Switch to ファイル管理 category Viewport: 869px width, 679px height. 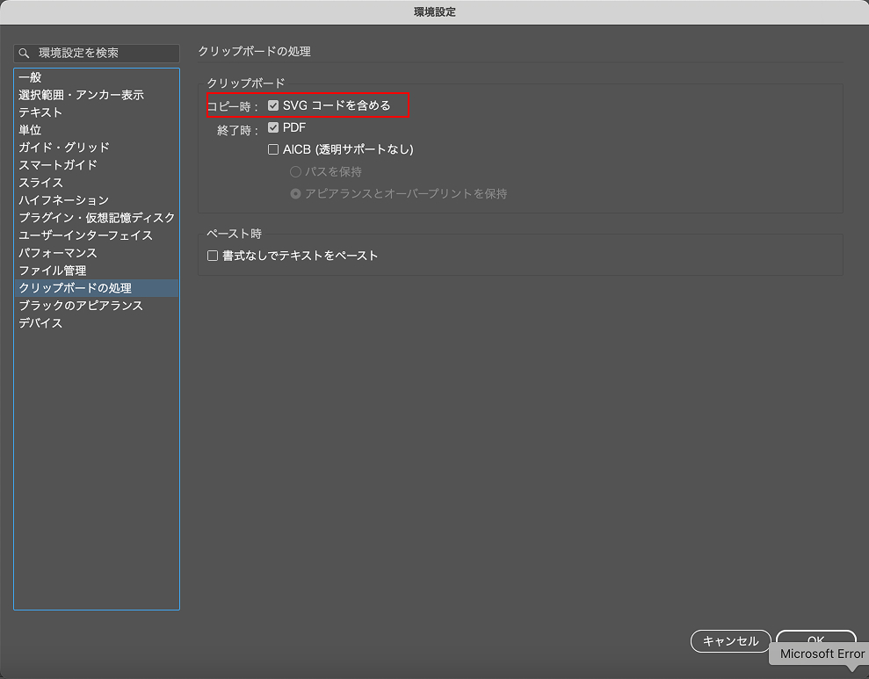point(53,271)
